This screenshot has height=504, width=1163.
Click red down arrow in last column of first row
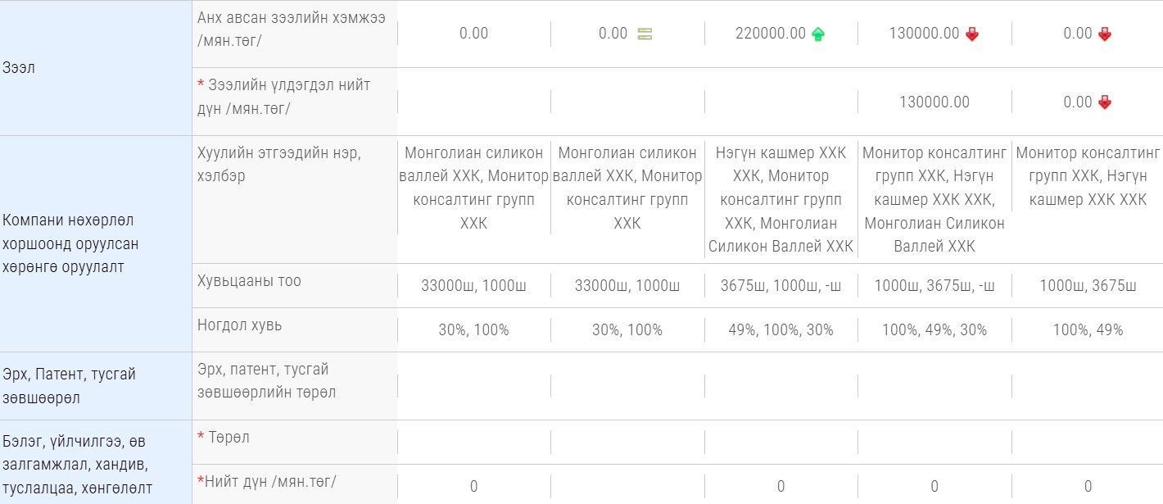[x=1105, y=34]
